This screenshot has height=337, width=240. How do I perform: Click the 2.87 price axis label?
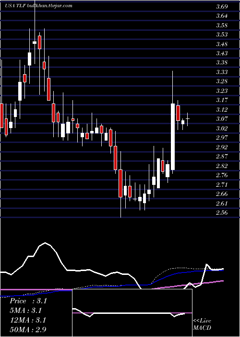click(x=222, y=156)
